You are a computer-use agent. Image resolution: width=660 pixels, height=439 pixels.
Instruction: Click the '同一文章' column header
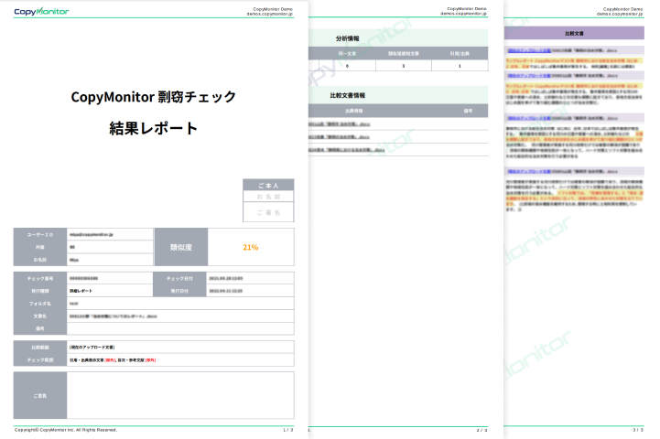[x=347, y=53]
